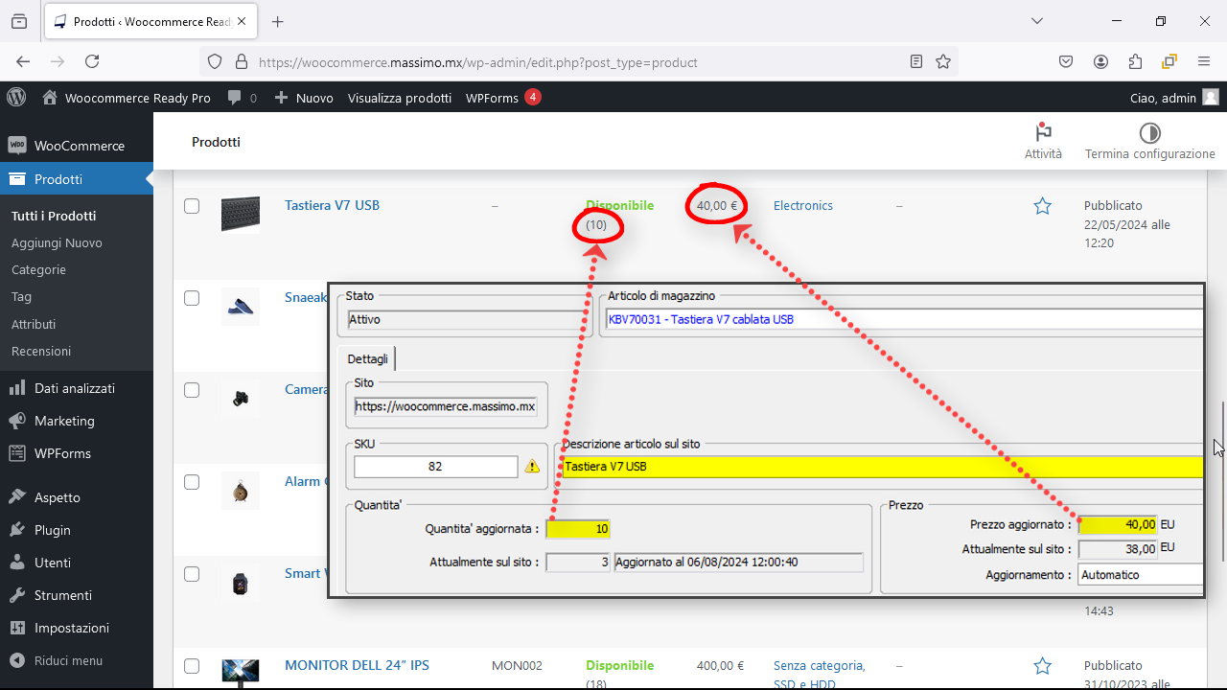This screenshot has height=690, width=1227.
Task: Open the Attività flag icon
Action: [1043, 133]
